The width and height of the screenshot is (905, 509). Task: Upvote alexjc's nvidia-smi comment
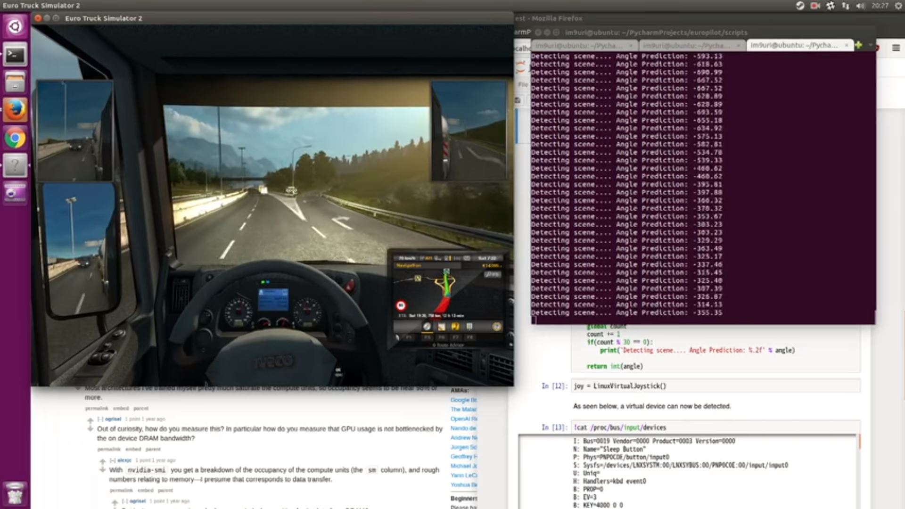(102, 461)
